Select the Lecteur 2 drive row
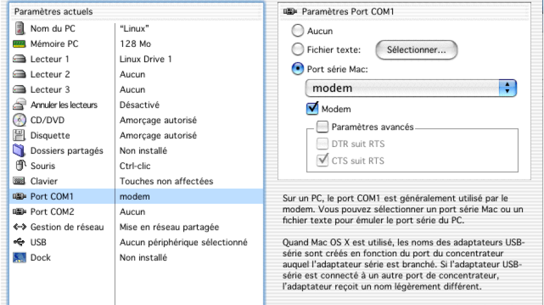Viewport: 544px width, 305px height. (136, 74)
